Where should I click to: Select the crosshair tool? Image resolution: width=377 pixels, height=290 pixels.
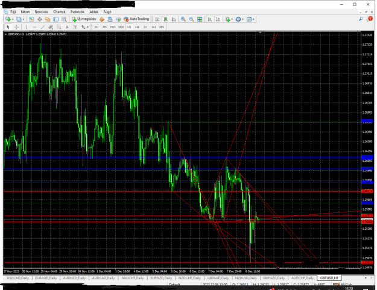[x=16, y=27]
